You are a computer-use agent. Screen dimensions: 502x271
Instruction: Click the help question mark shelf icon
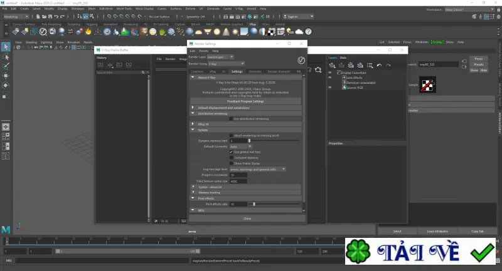point(308,31)
